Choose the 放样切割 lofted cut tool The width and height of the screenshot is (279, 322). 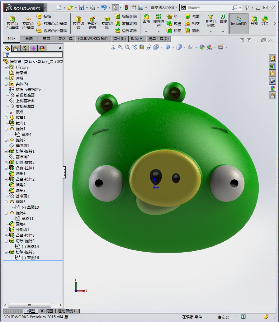[x=126, y=23]
